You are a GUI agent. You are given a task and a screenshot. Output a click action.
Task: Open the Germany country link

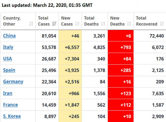pos(13,82)
